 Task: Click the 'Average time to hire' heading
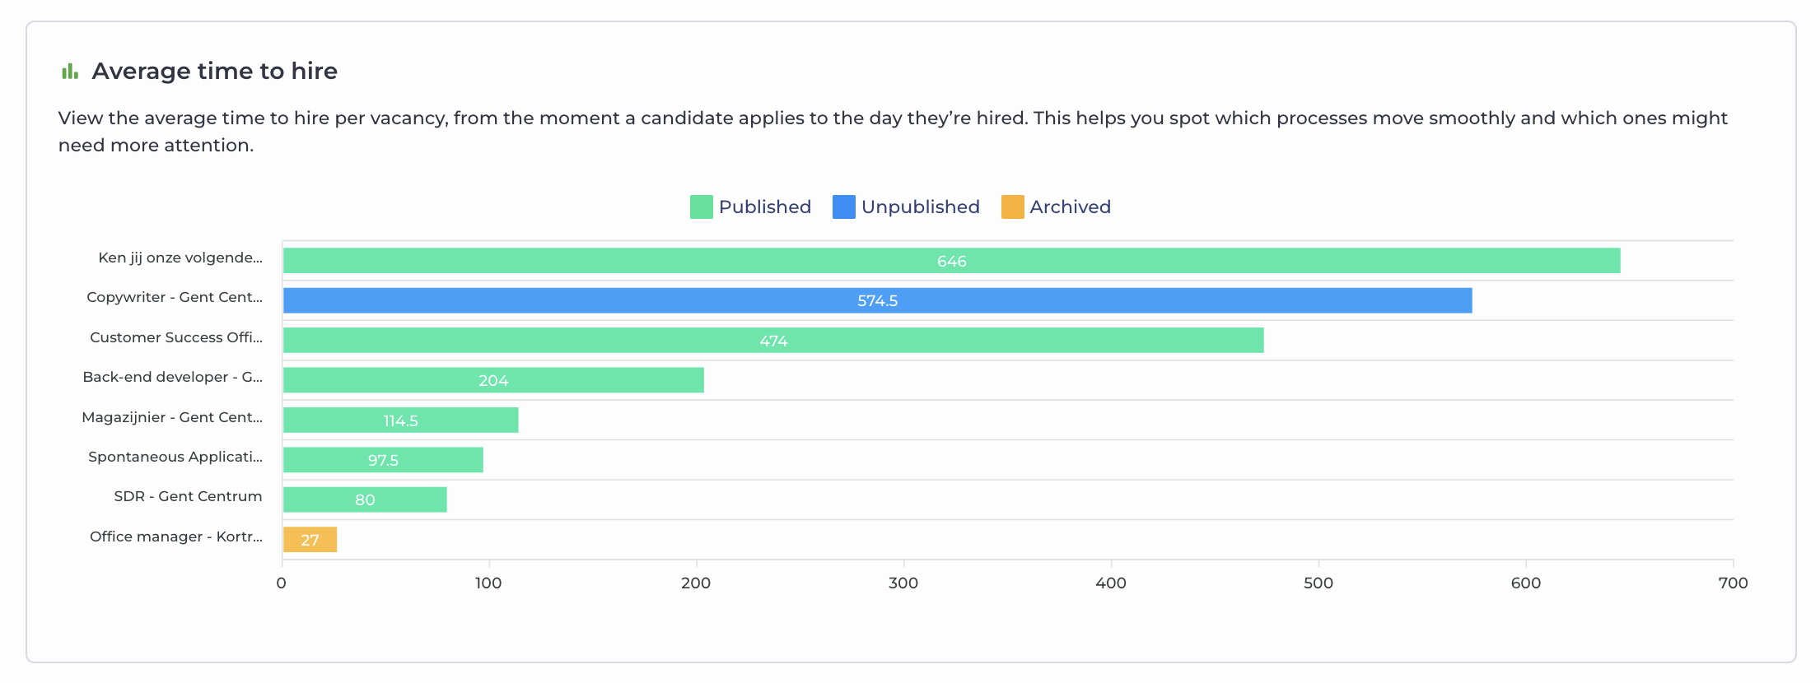point(214,72)
